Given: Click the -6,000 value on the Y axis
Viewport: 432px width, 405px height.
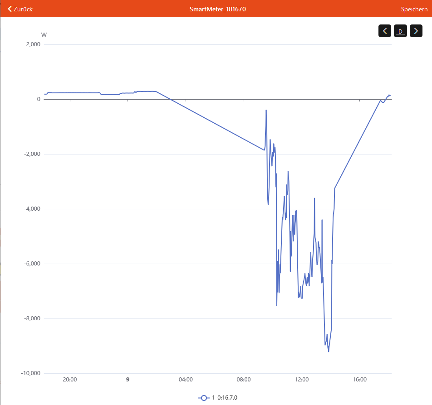Looking at the screenshot, I should [32, 264].
